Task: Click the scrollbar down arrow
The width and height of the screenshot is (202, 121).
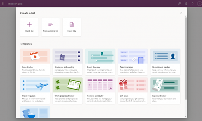Action: click(x=186, y=117)
